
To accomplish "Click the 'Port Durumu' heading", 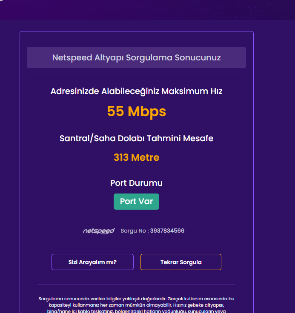I will pos(136,183).
